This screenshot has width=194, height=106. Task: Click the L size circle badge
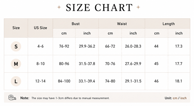coord(16,81)
